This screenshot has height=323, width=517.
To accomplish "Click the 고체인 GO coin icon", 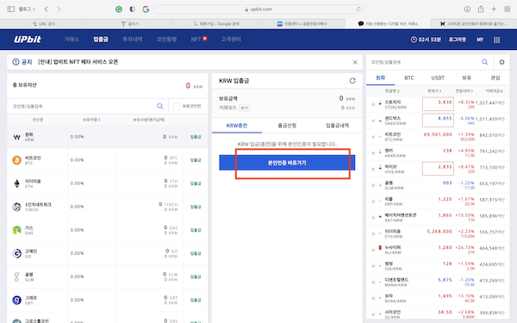I will tap(17, 253).
